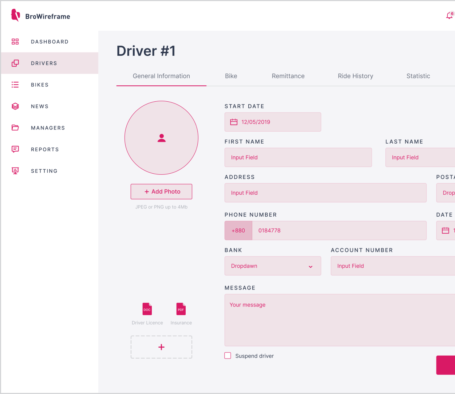Click the BroWireframe logo icon

point(15,15)
